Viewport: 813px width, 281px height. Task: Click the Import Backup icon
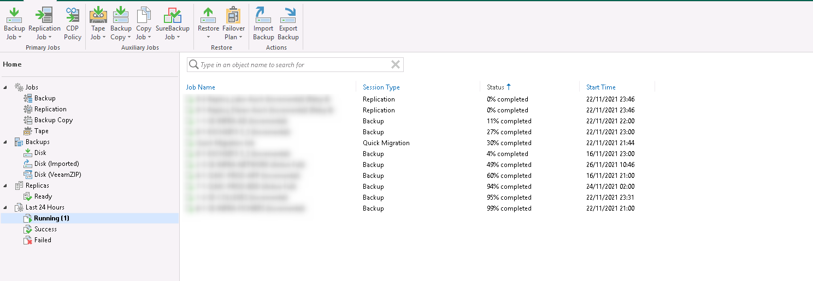tap(263, 15)
